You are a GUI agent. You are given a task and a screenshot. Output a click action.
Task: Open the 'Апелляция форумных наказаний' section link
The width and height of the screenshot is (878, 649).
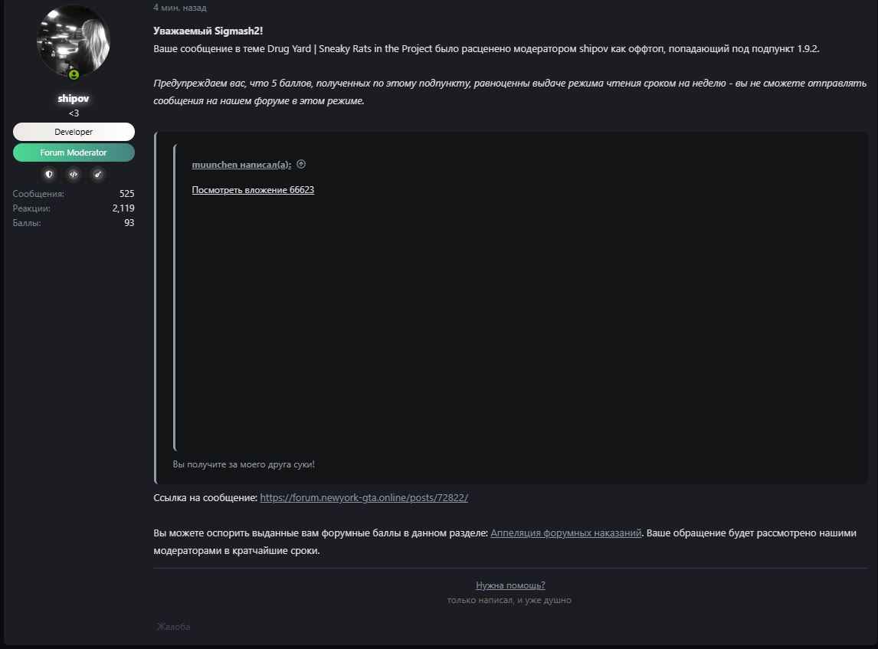click(x=565, y=533)
